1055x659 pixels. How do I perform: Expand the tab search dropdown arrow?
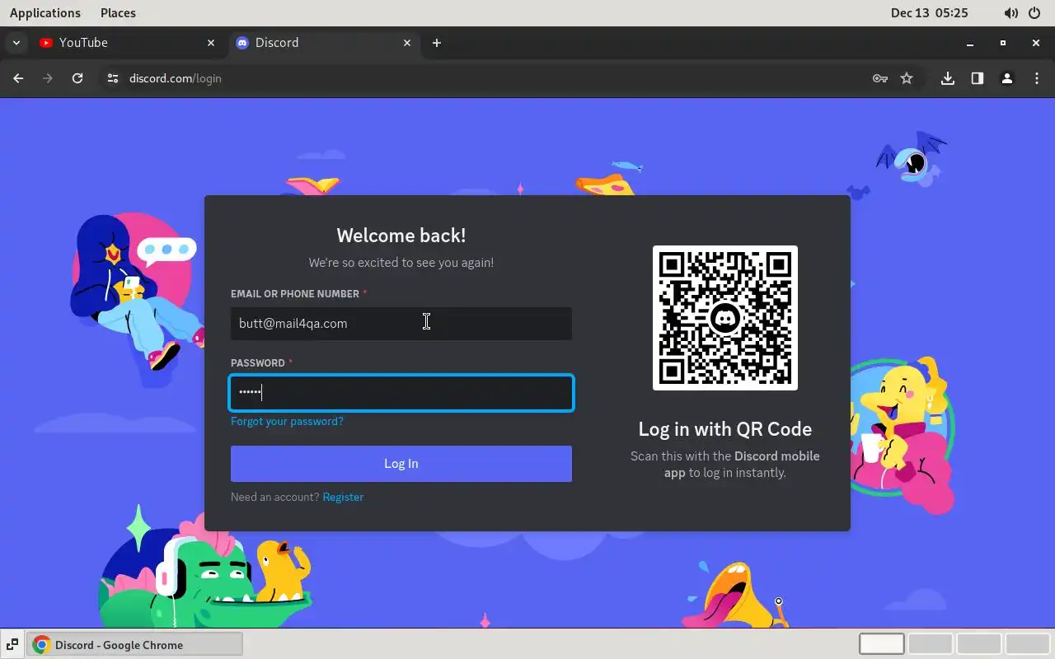[16, 43]
